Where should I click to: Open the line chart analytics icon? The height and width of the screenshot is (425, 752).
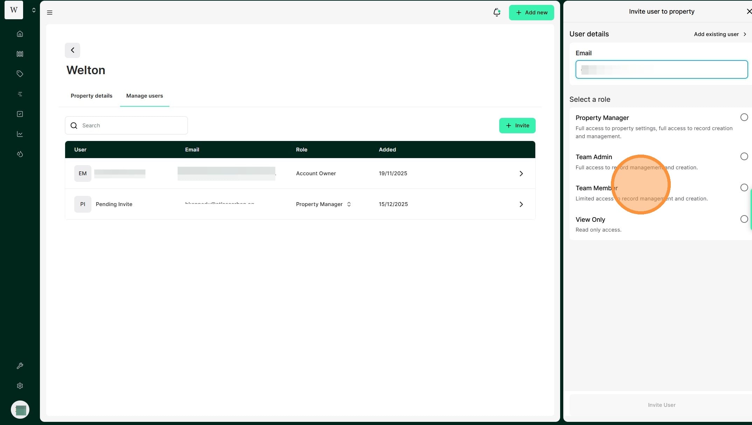20,134
